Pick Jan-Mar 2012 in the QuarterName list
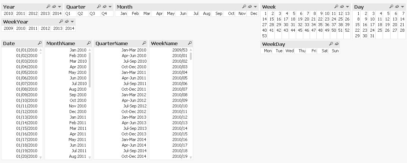Viewport: 407px width, 163px height. [134, 95]
